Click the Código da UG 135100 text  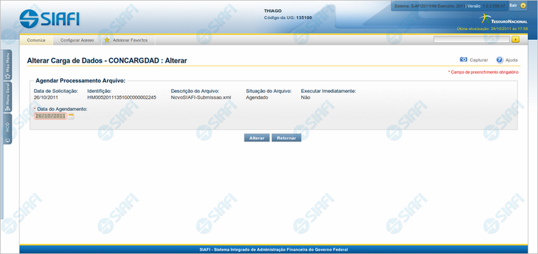click(x=287, y=17)
